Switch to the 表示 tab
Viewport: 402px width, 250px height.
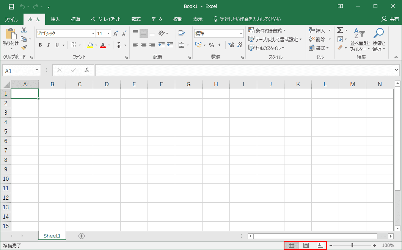198,19
